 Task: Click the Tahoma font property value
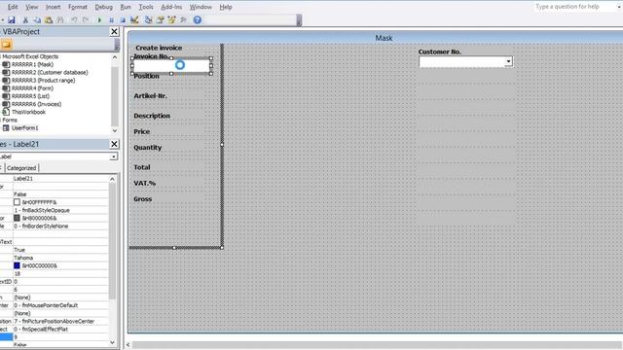click(x=60, y=258)
